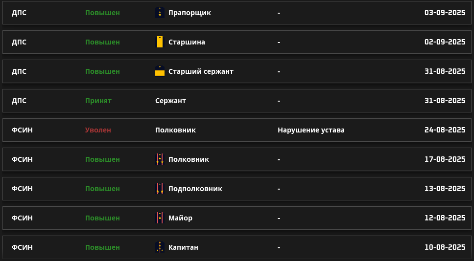Select the date 02-09-2025
The image size is (474, 261).
[x=445, y=42]
